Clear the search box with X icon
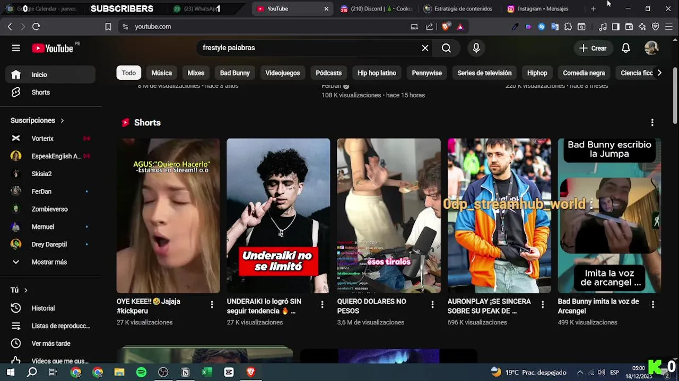 (x=425, y=48)
